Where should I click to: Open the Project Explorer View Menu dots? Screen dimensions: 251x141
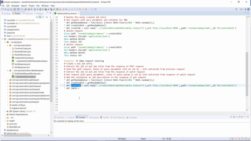click(x=51, y=17)
